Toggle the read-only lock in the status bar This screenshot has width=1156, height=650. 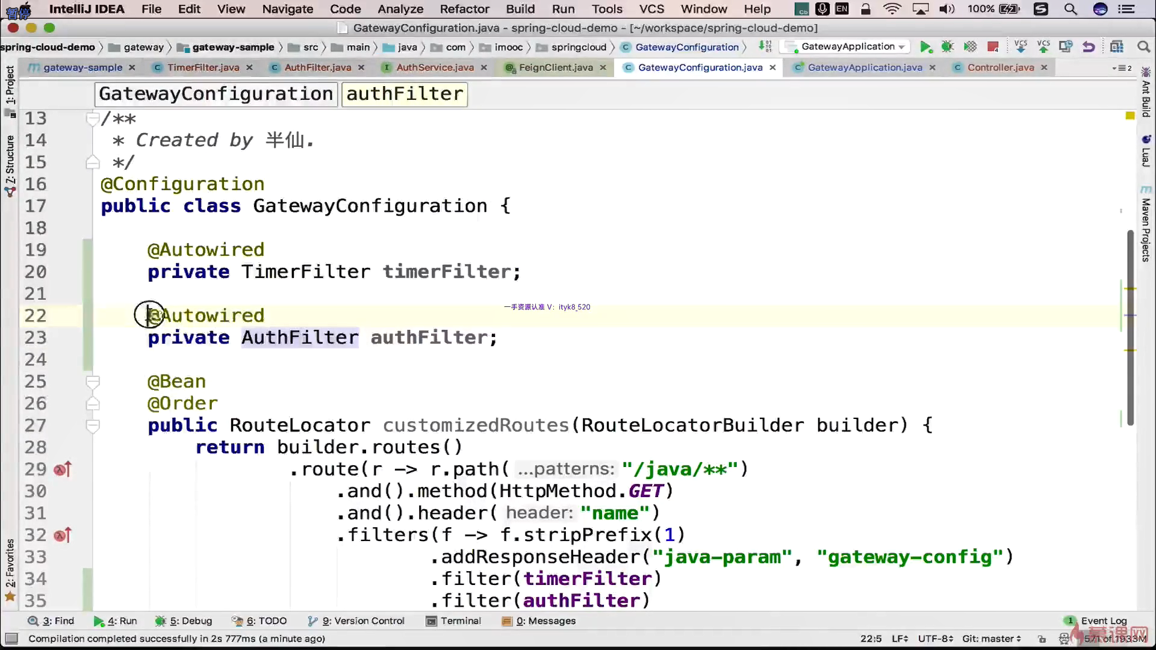1042,639
